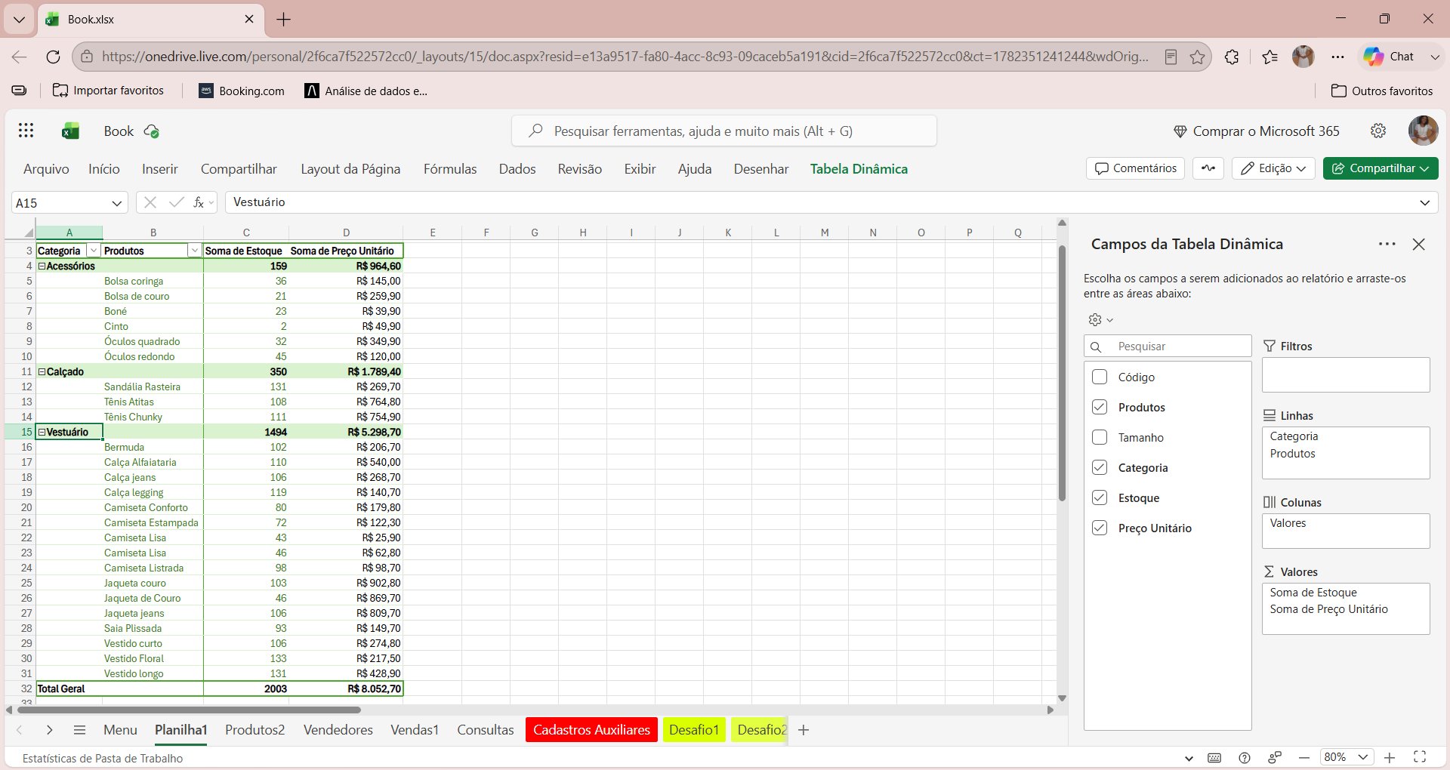Click the Excel search box Pesquisar ferramentas

tap(724, 131)
